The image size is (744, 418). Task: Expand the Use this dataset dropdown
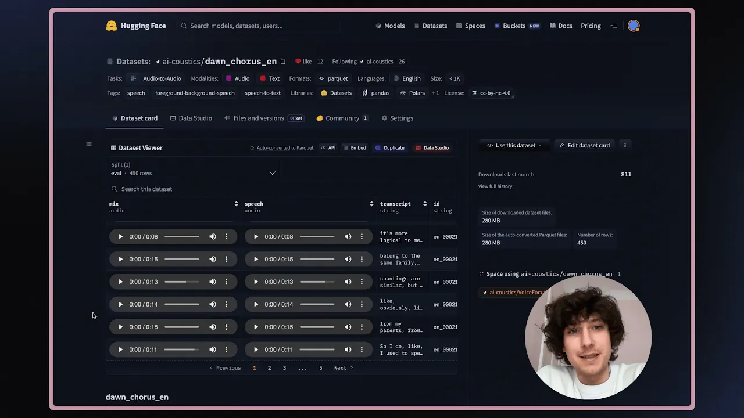coord(515,145)
